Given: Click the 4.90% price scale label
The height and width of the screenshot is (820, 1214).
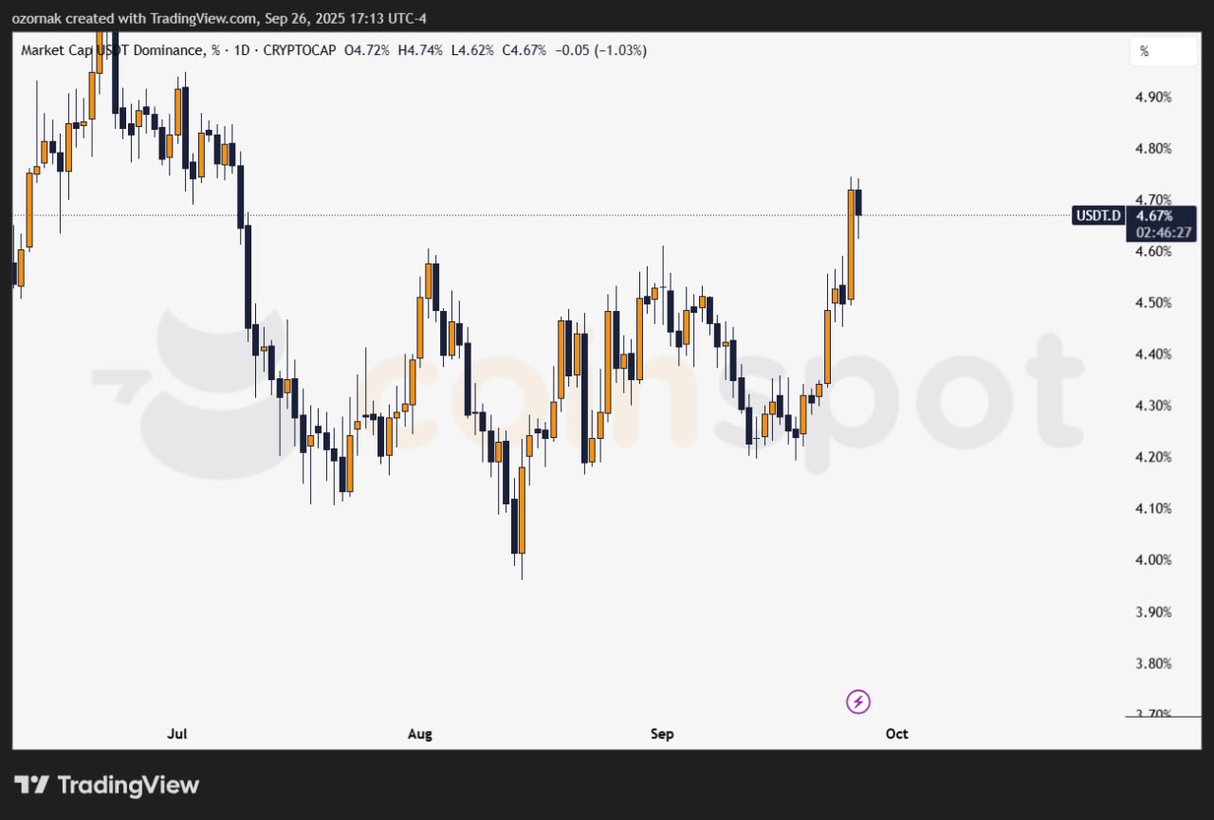Looking at the screenshot, I should [x=1153, y=97].
